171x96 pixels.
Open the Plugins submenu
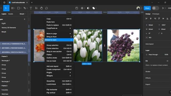click(59, 73)
